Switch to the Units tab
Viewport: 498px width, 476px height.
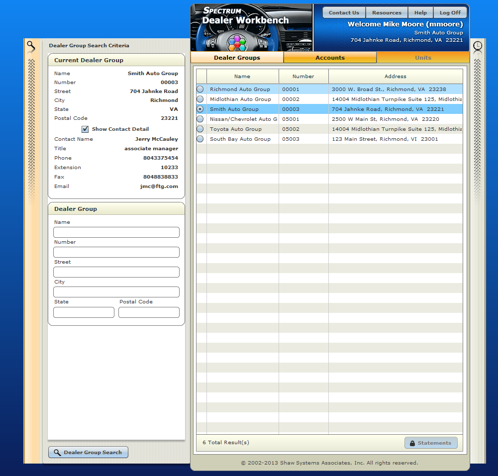click(x=423, y=58)
